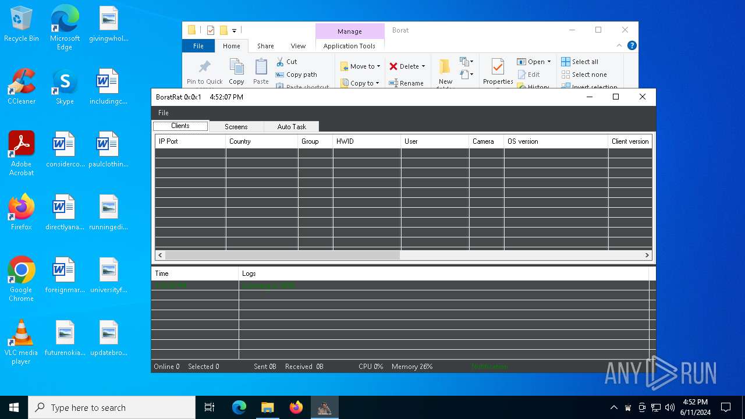Select Firefox desktop shortcut
The image size is (745, 419).
[22, 212]
